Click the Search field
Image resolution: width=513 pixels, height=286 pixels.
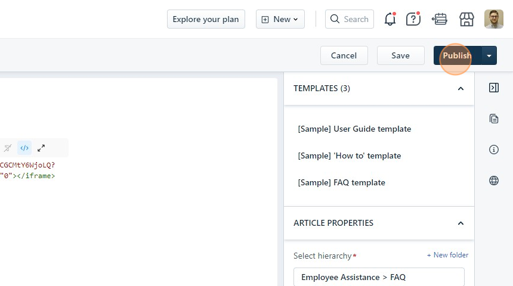click(350, 19)
